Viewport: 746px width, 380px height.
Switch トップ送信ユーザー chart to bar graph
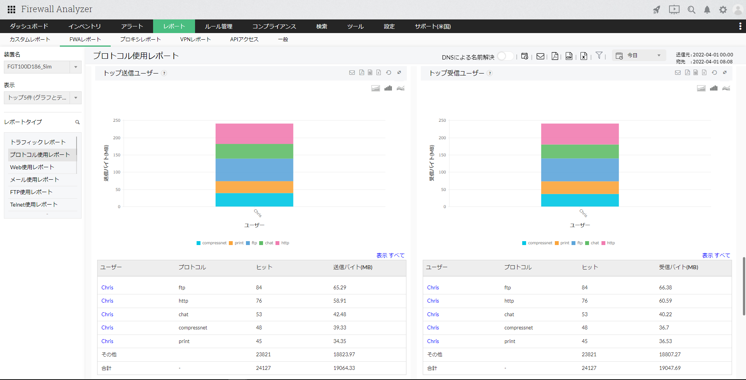pyautogui.click(x=388, y=88)
